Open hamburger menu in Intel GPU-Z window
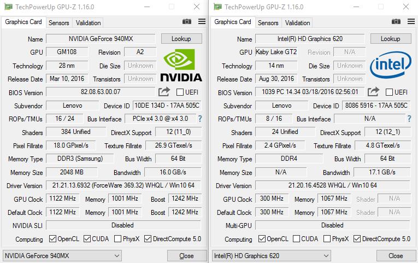 coord(411,22)
